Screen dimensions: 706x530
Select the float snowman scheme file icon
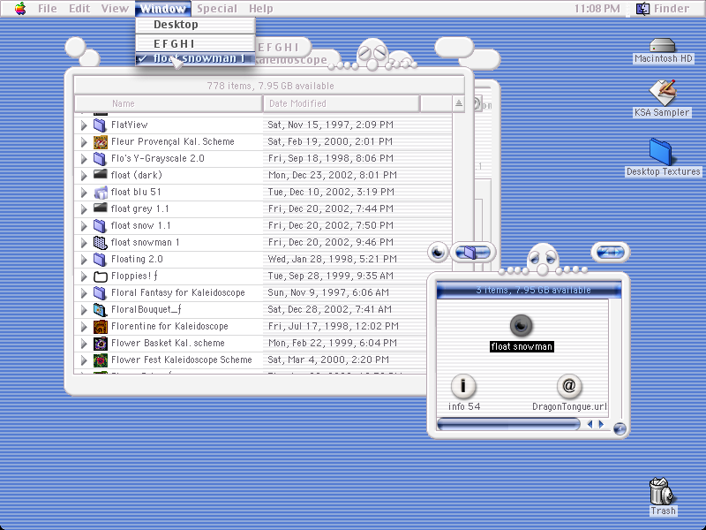(522, 325)
